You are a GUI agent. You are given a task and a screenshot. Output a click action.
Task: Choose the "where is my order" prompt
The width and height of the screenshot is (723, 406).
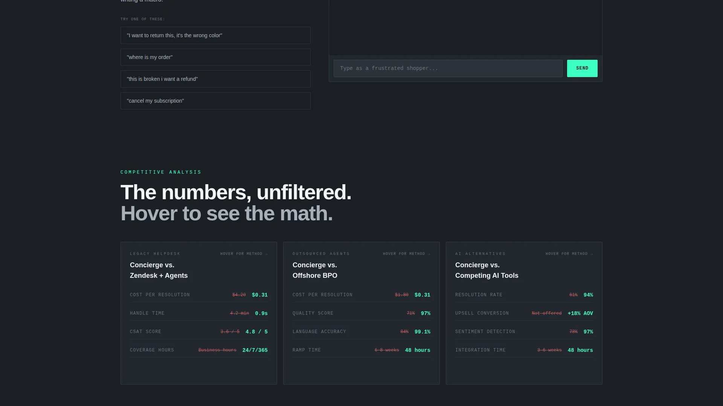point(215,57)
